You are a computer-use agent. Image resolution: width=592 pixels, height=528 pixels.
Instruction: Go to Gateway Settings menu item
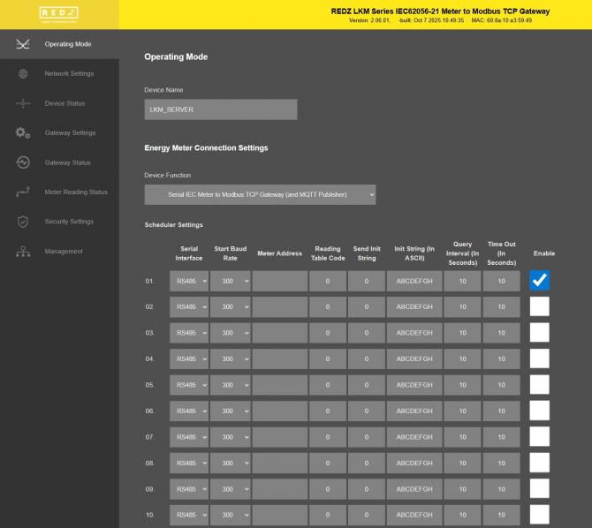[x=70, y=133]
